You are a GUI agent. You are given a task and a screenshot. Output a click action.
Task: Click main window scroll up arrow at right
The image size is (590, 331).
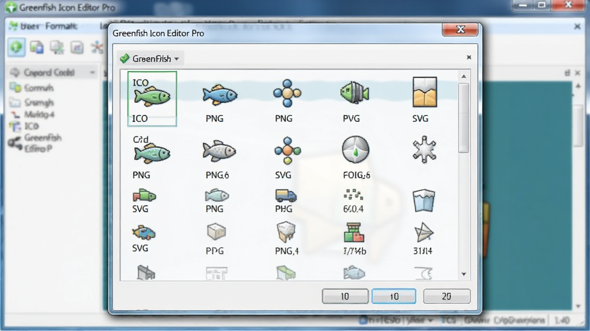click(x=578, y=86)
